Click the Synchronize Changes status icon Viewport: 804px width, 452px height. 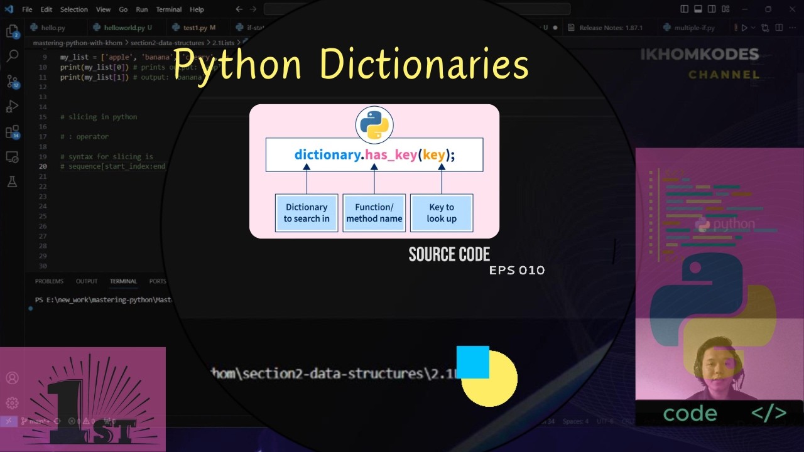tap(57, 421)
